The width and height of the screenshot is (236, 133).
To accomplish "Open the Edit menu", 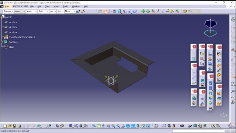I will [39, 7].
